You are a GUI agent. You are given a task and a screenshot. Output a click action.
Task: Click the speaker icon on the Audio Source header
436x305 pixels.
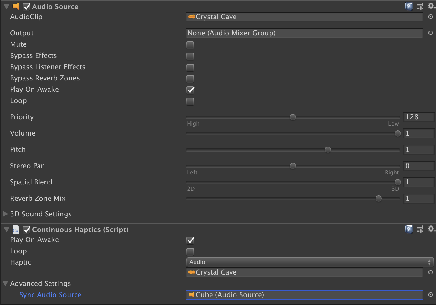click(x=15, y=6)
